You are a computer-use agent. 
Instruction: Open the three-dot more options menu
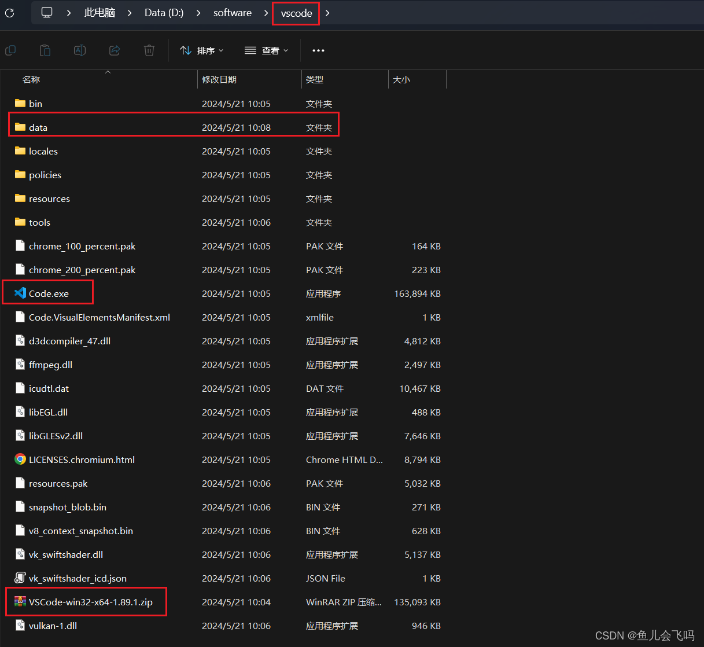[318, 50]
